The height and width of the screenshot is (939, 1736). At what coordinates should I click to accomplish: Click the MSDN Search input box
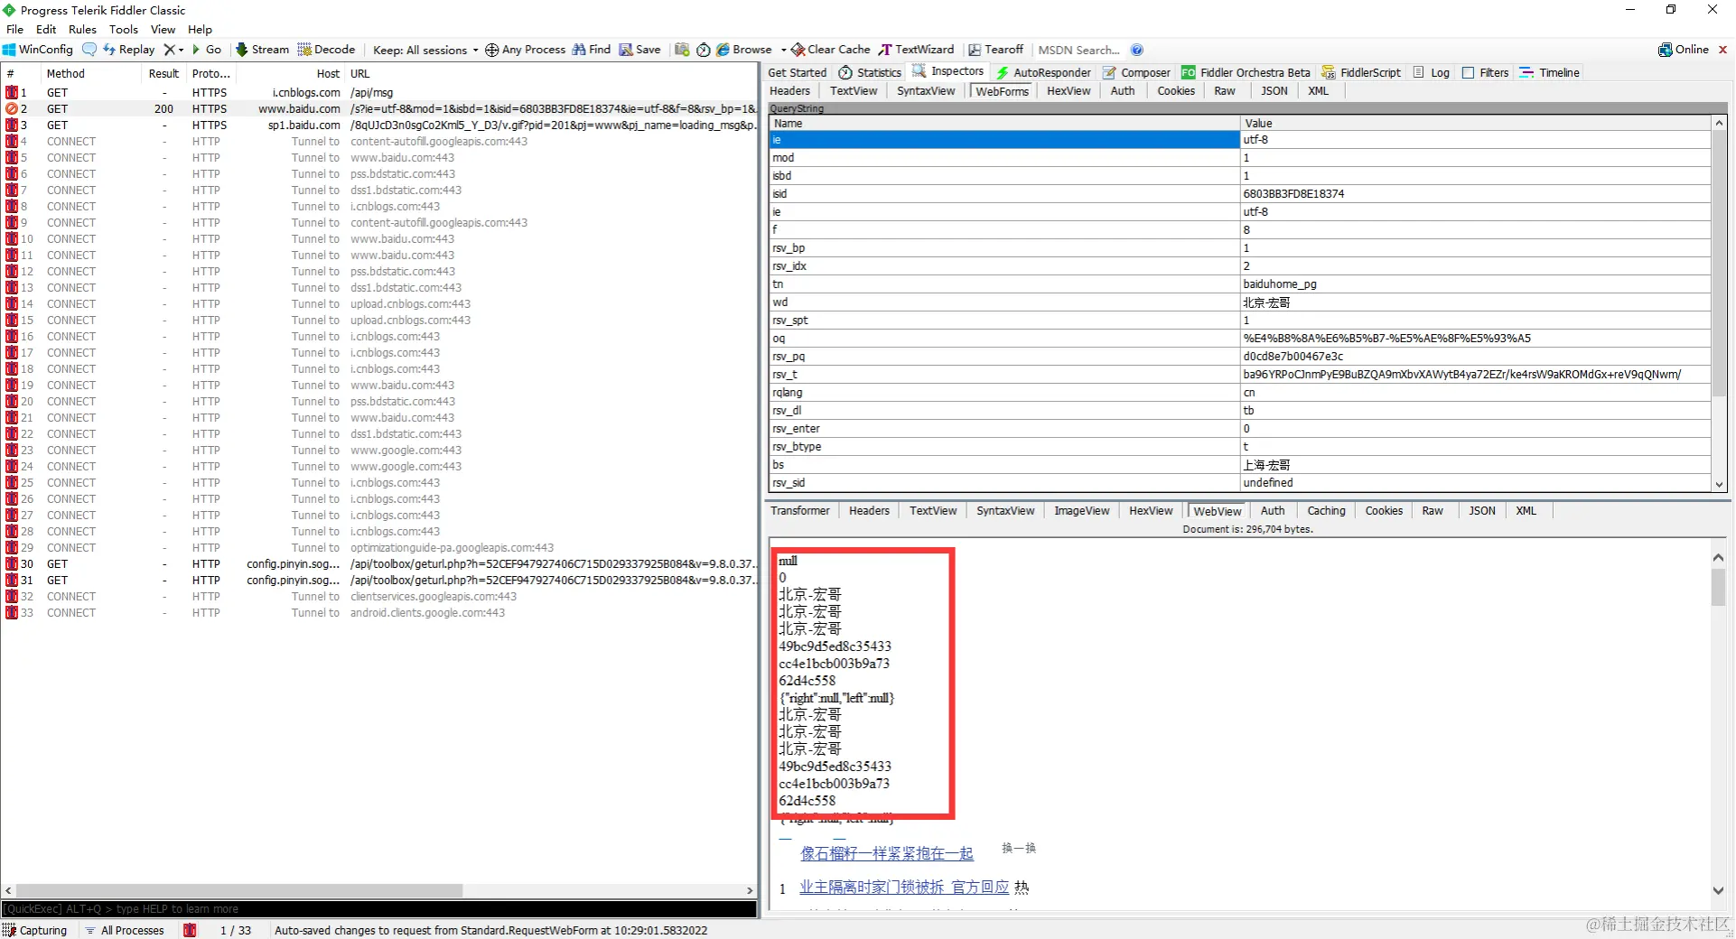coord(1078,50)
